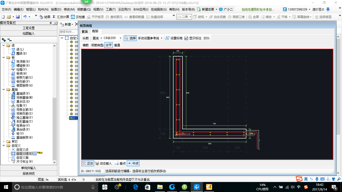Click 纵筋 longitudinal rebar button
This screenshot has height=192, width=342.
point(86,38)
